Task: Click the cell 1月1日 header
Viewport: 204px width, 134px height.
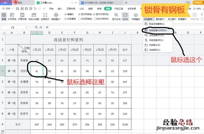Action: click(x=37, y=50)
